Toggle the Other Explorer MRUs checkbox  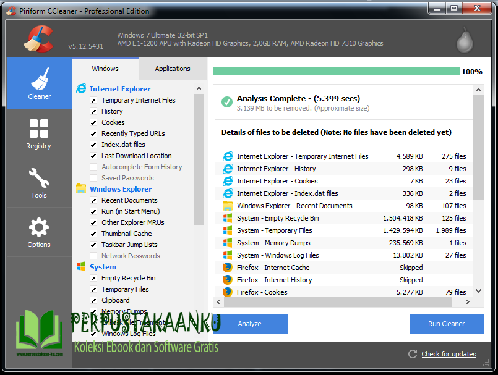(x=93, y=223)
